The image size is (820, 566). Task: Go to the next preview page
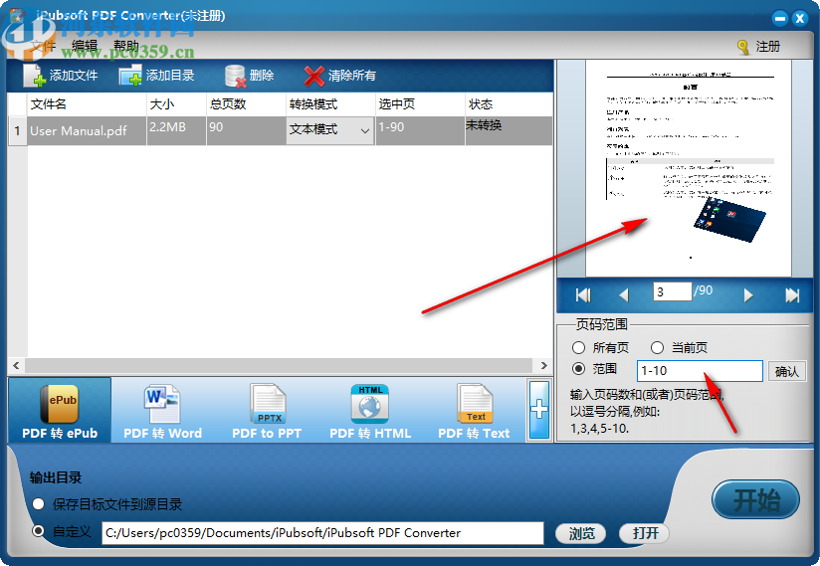(748, 295)
